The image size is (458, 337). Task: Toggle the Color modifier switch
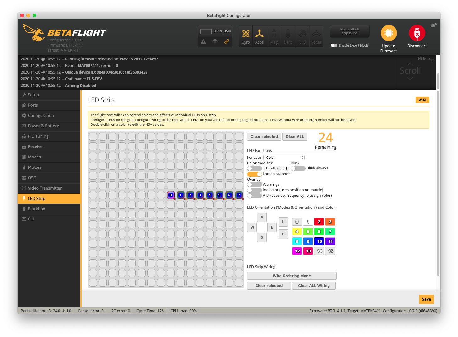[x=254, y=168]
